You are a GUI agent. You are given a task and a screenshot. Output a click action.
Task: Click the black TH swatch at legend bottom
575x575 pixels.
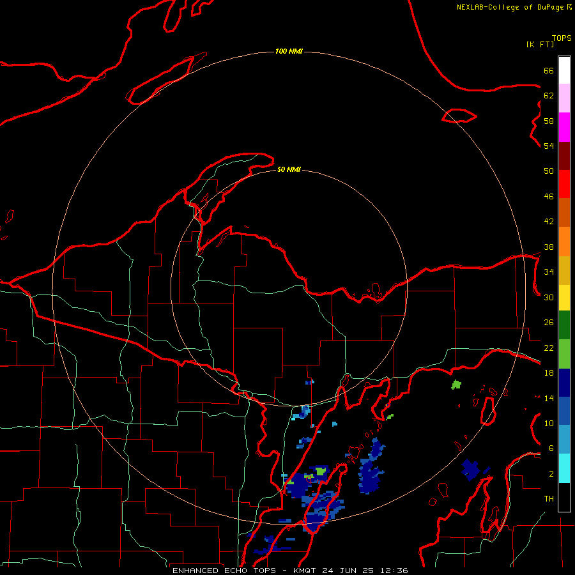click(x=564, y=497)
